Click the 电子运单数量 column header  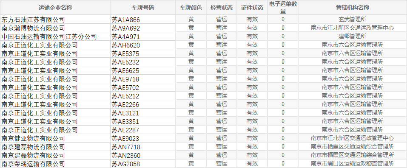tap(283, 8)
